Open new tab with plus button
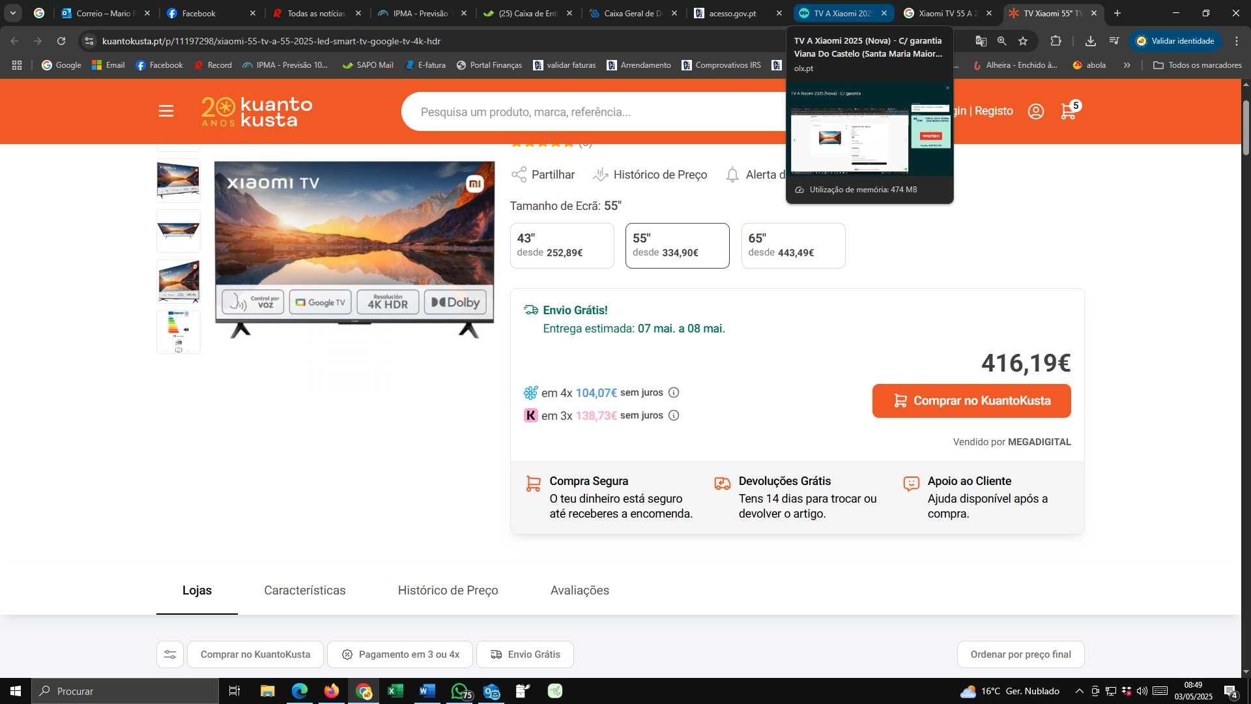The width and height of the screenshot is (1251, 704). [x=1117, y=13]
